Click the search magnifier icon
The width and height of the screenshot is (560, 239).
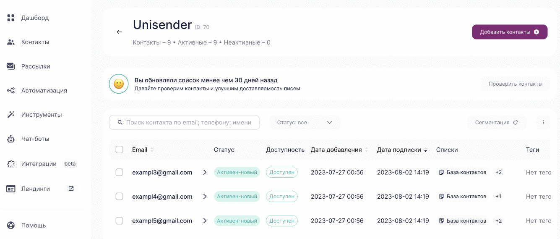click(120, 122)
